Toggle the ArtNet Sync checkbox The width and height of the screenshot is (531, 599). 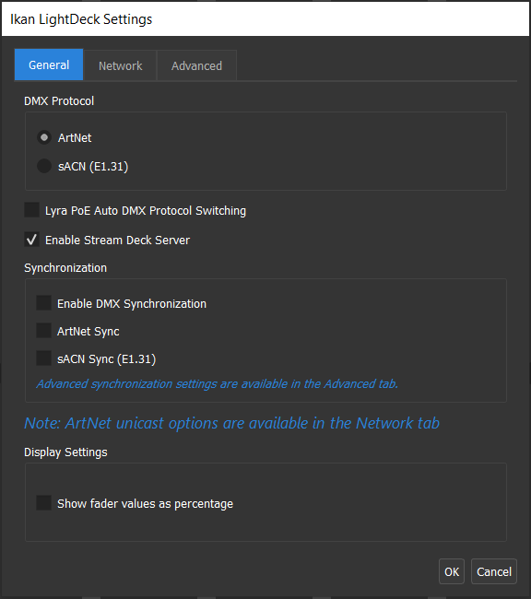click(43, 331)
